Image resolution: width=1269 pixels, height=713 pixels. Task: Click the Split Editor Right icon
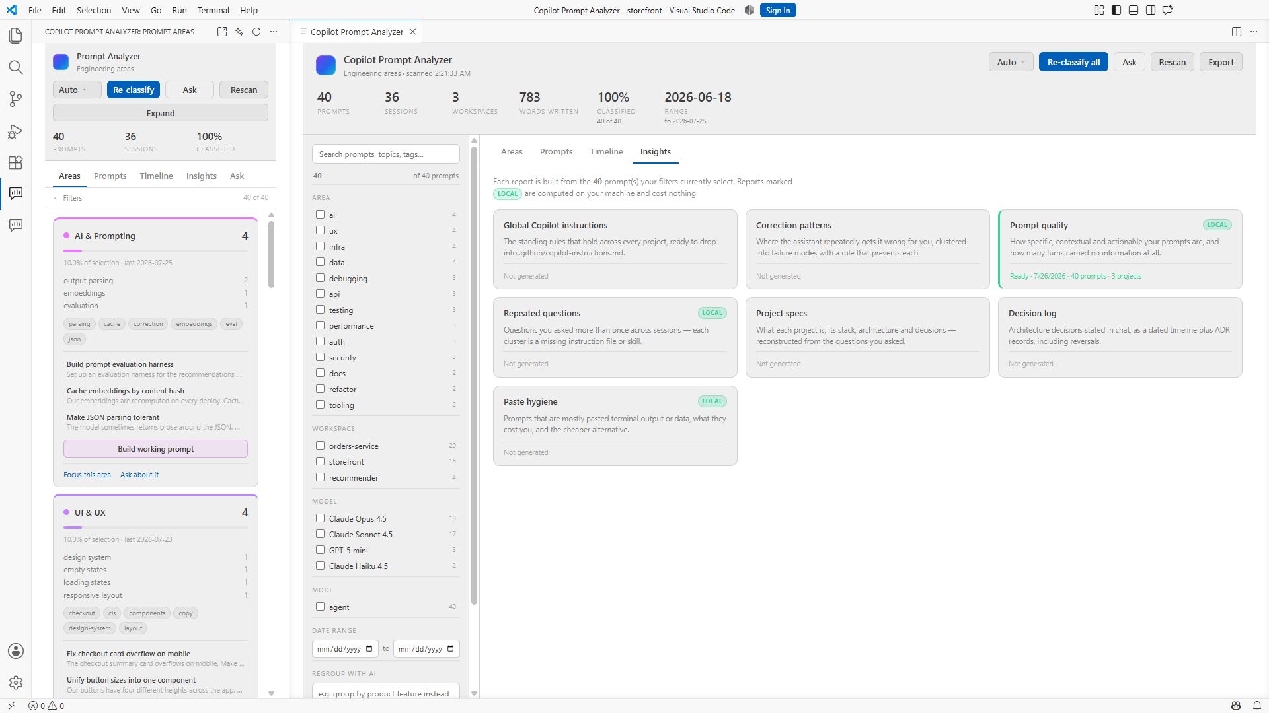1237,32
